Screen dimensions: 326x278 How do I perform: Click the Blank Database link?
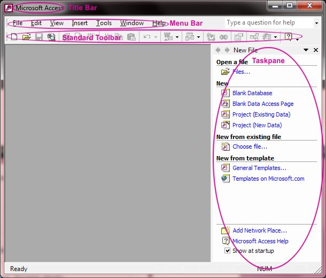[252, 93]
